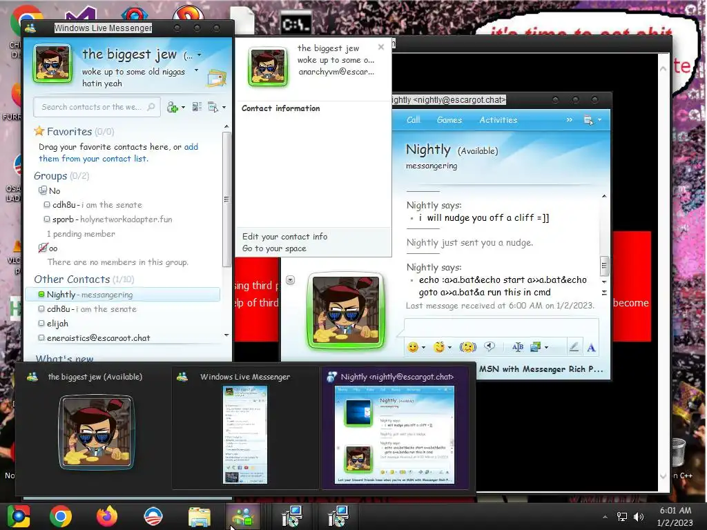
Task: Click your display picture in Messenger main window
Action: tap(52, 64)
